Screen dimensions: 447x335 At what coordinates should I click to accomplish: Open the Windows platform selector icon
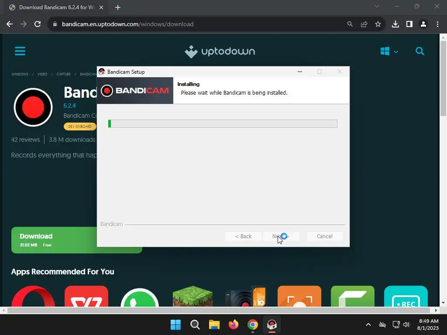click(385, 51)
